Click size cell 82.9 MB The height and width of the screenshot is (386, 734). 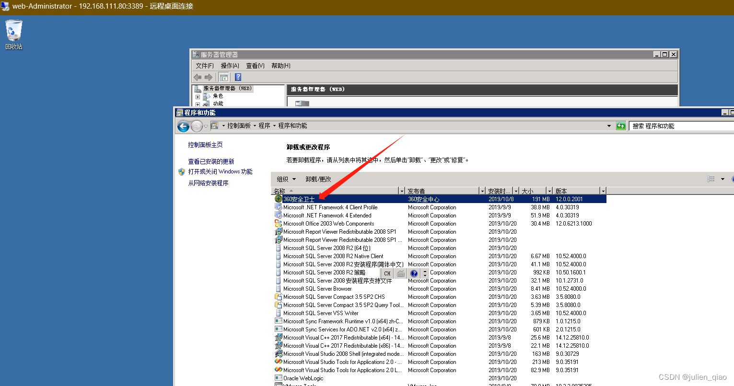point(541,370)
